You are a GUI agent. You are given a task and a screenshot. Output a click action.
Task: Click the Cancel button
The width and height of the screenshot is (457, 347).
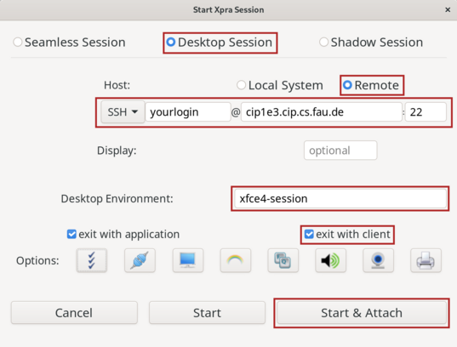tap(74, 313)
